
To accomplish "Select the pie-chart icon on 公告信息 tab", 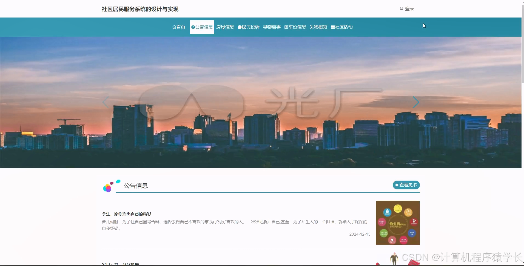I will pyautogui.click(x=193, y=27).
